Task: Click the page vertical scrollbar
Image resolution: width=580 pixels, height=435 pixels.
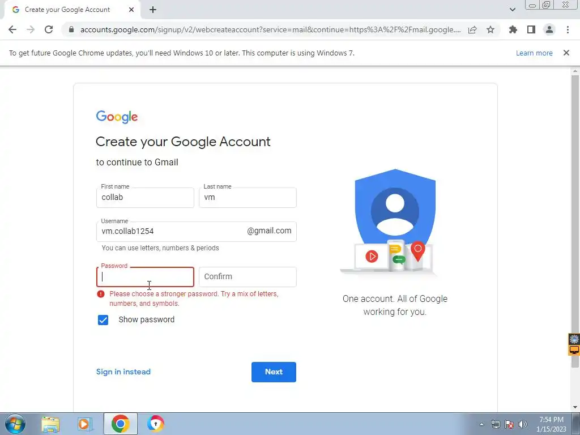Action: (x=575, y=221)
